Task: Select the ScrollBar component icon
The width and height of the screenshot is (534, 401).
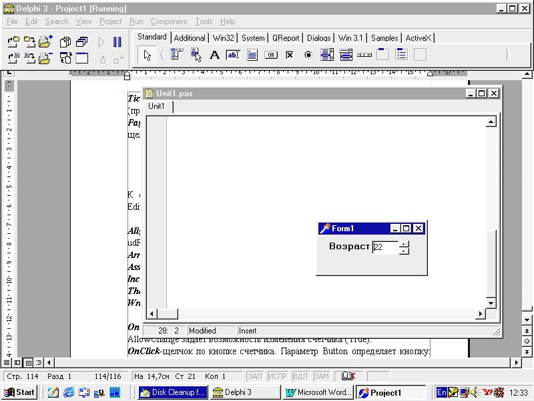Action: click(364, 55)
